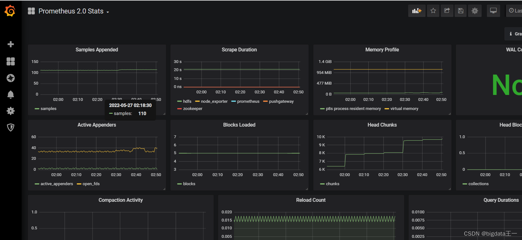Open the Scrape Duration panel title menu
Image resolution: width=522 pixels, height=240 pixels.
click(x=239, y=50)
